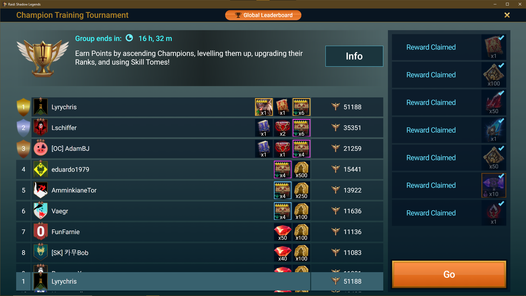
Task: Open the Global Leaderboard
Action: 263,15
